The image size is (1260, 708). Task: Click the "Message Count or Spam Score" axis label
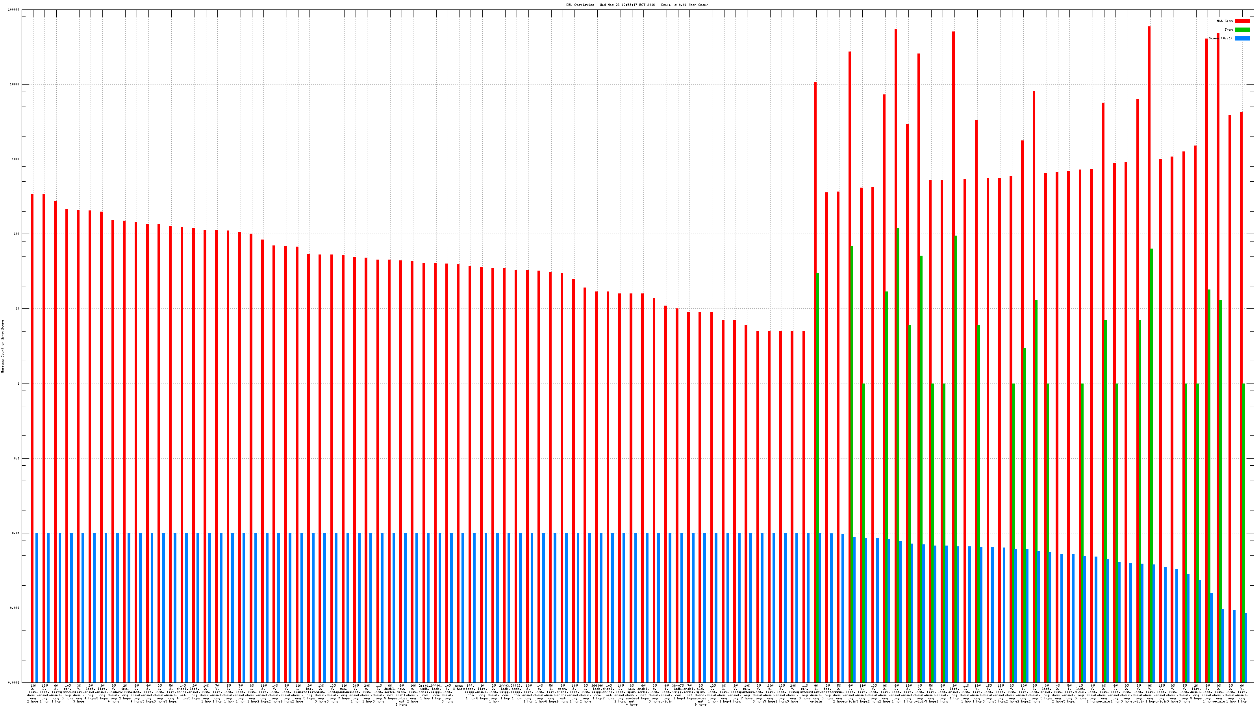click(2, 347)
